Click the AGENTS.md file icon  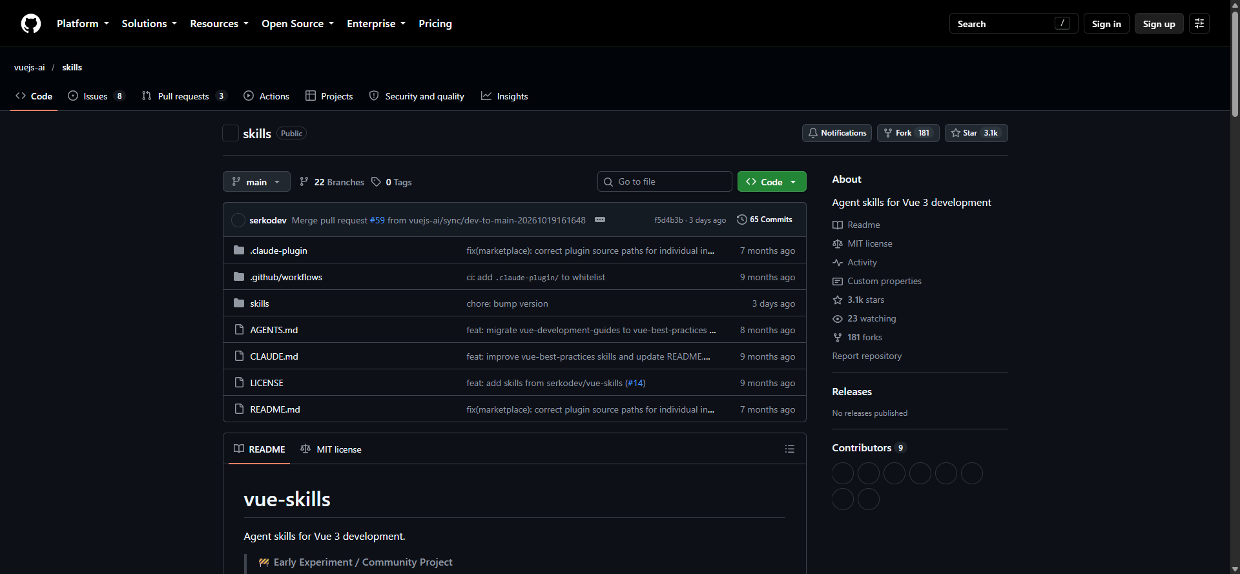point(239,330)
